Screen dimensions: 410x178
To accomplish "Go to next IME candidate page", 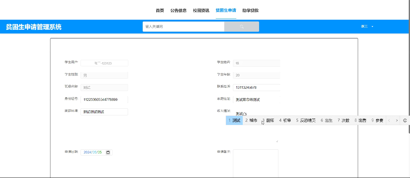I will click(x=397, y=120).
